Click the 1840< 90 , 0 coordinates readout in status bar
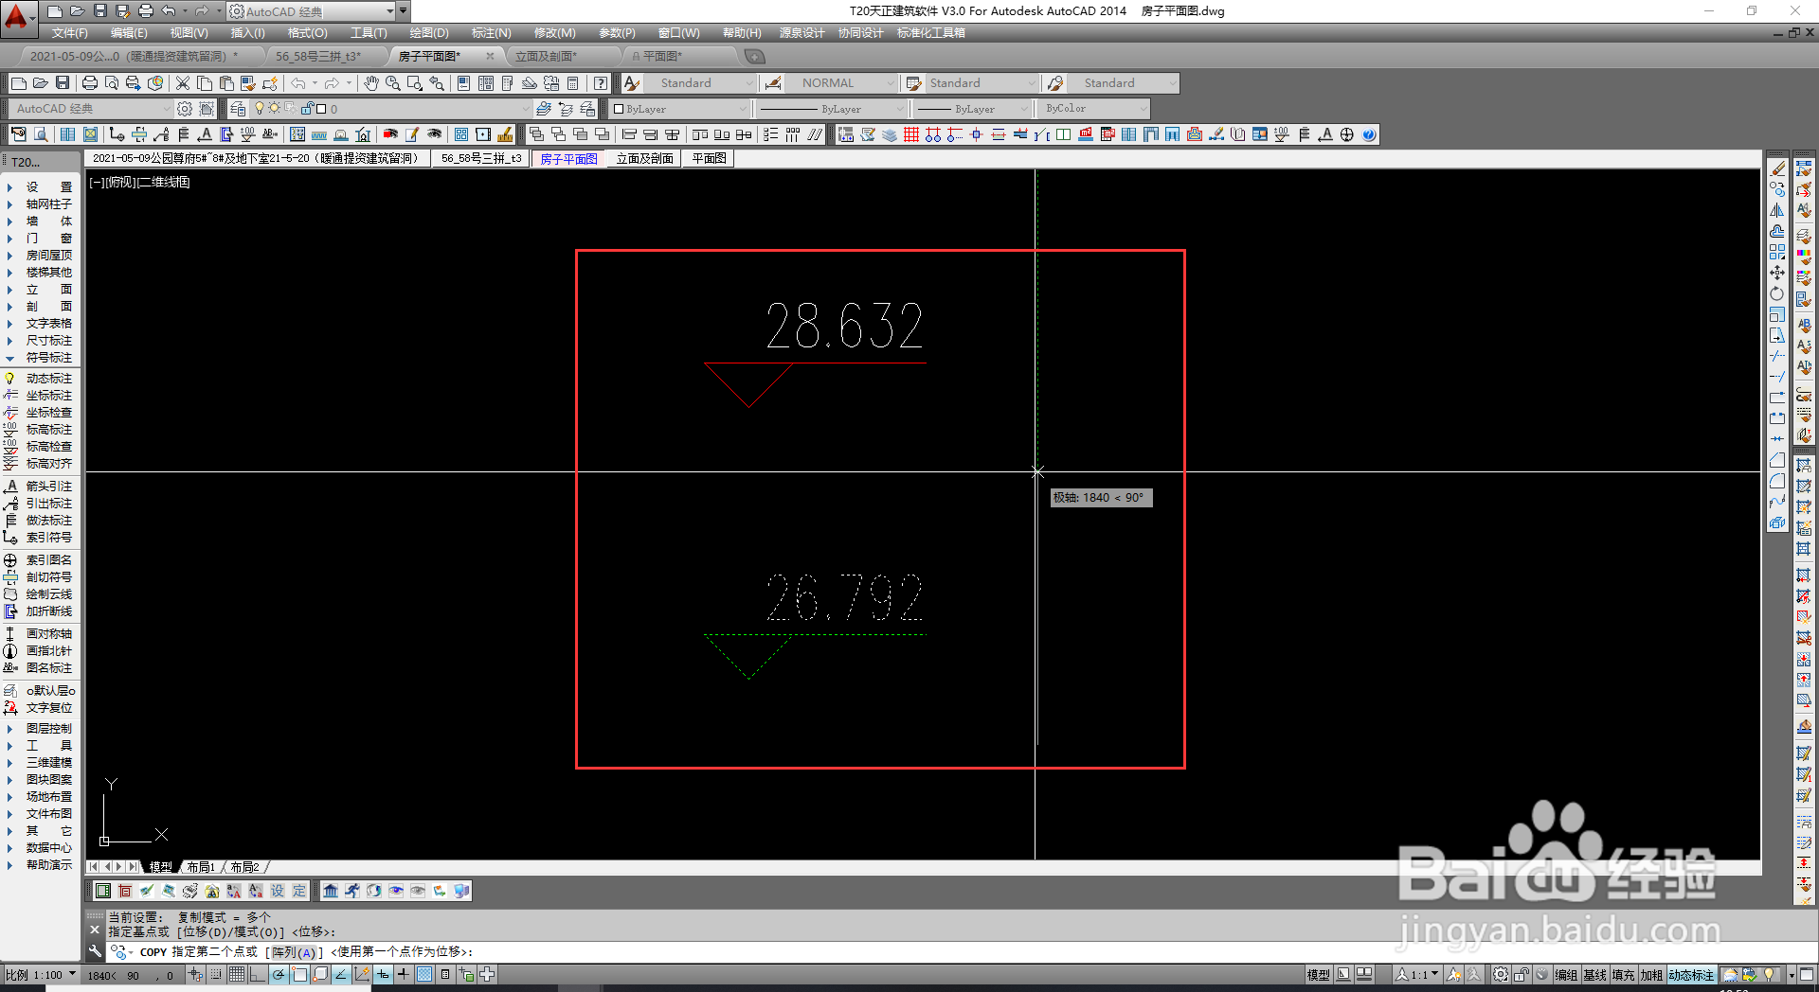The height and width of the screenshot is (992, 1819). [131, 975]
